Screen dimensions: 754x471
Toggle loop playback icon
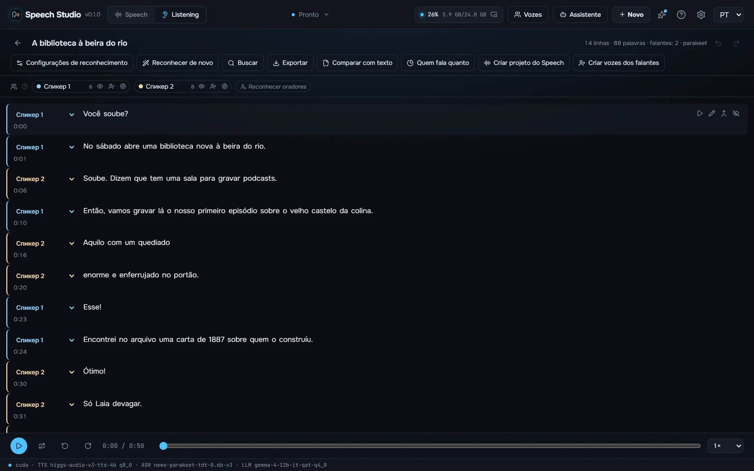pyautogui.click(x=42, y=446)
